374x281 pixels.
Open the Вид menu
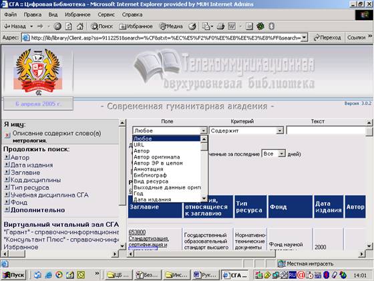[x=53, y=15]
